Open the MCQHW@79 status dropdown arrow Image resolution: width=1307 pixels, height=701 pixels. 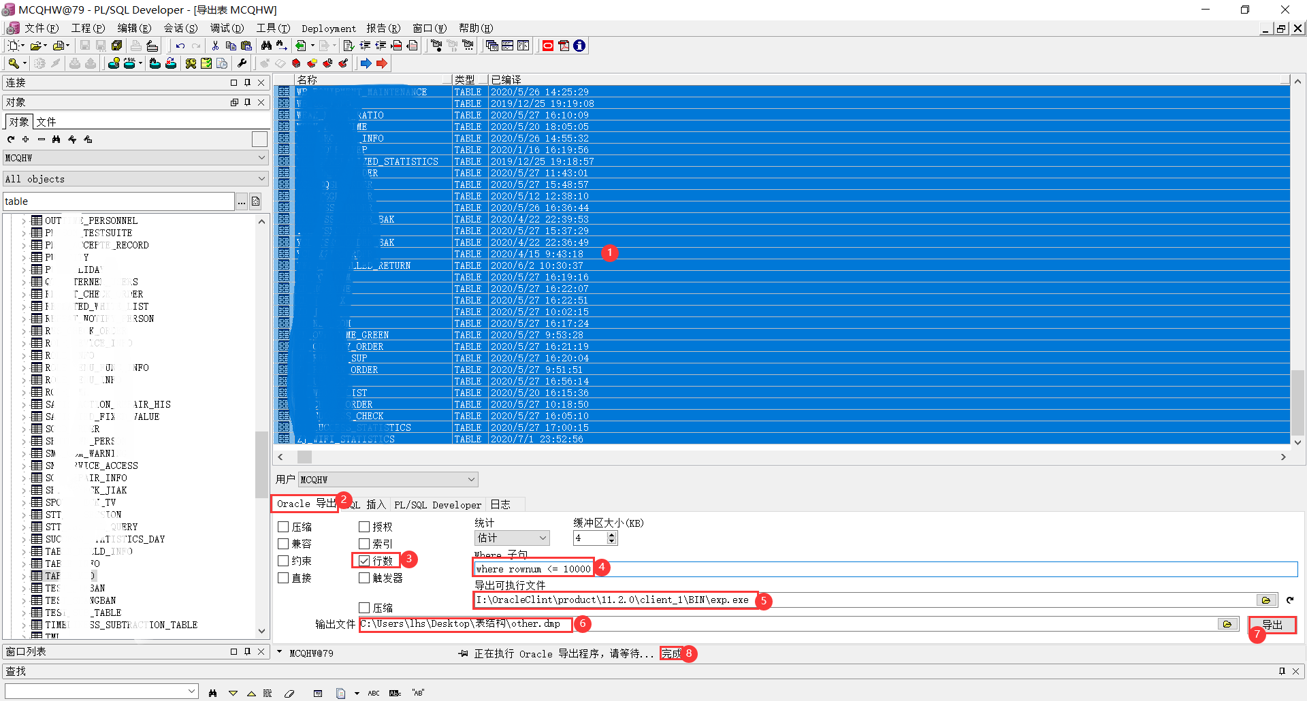[279, 652]
